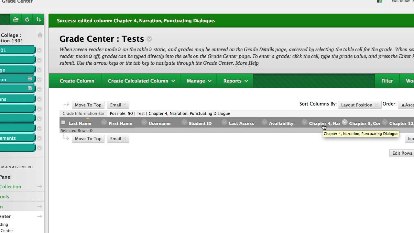The image size is (414, 233).
Task: Open the Username column options chevron
Action: 184,122
